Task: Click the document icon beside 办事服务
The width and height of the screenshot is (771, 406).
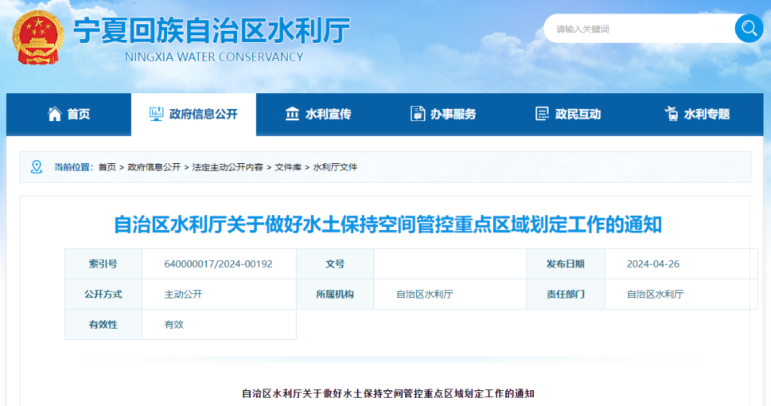Action: (x=417, y=114)
